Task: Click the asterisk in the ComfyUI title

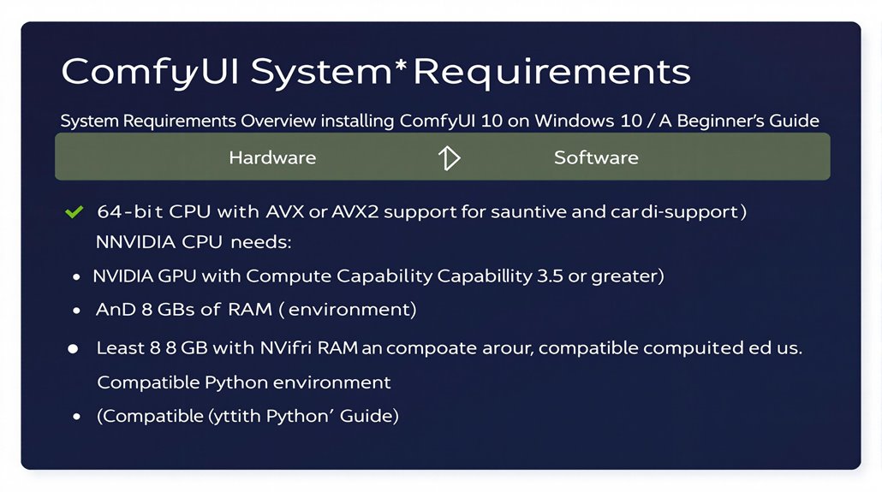Action: tap(401, 66)
